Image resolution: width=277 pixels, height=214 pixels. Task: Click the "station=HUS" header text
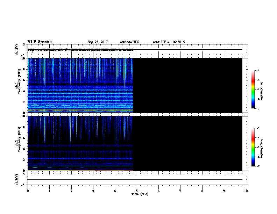[130, 42]
